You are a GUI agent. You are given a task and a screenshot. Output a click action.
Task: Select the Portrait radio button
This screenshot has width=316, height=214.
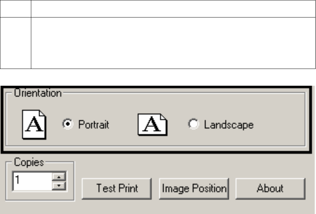coord(67,124)
